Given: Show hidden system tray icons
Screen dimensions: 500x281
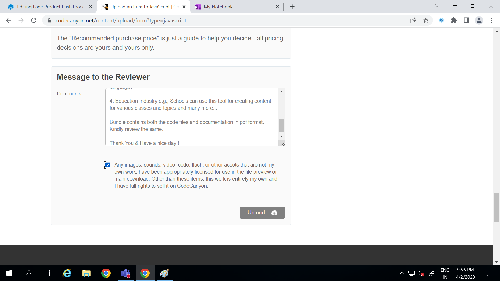Looking at the screenshot, I should [402, 273].
